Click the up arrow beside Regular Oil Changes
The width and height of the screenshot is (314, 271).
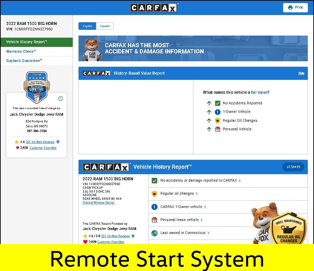(x=209, y=120)
